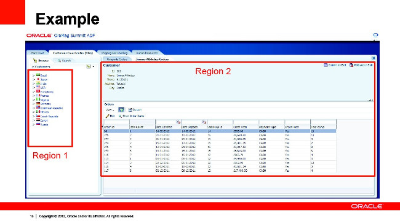Image resolution: width=400 pixels, height=224 pixels.
Task: Click the Payment Type filter input field
Action: (271, 122)
